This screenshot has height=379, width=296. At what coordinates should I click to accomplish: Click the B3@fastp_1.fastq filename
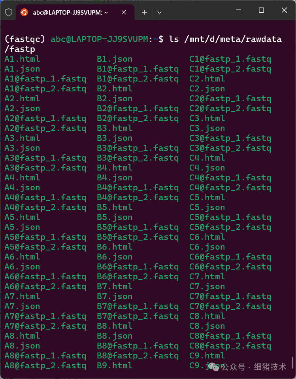coord(138,148)
